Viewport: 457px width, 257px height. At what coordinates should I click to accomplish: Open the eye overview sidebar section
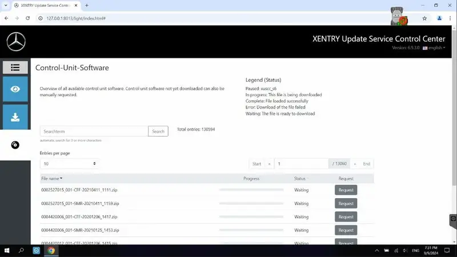[15, 89]
